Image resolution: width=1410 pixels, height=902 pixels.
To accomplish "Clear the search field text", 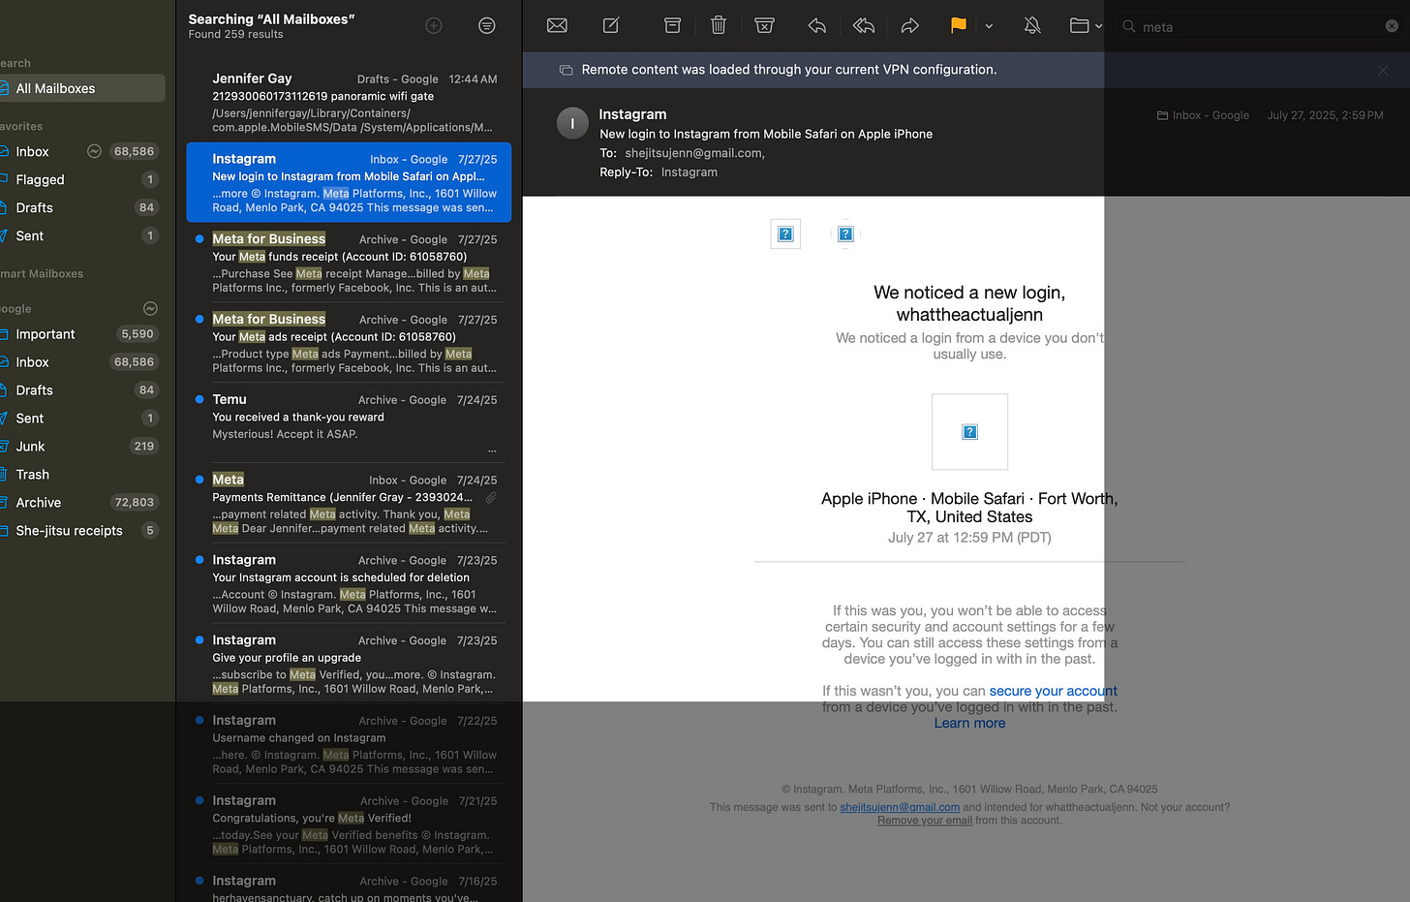I will coord(1392,26).
